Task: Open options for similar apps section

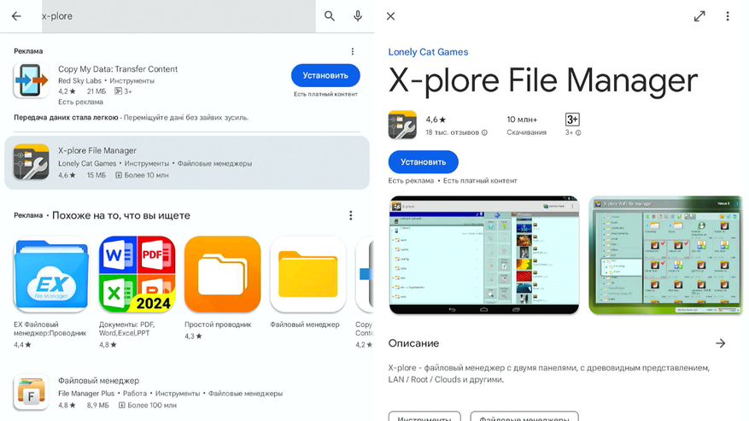Action: (x=351, y=215)
